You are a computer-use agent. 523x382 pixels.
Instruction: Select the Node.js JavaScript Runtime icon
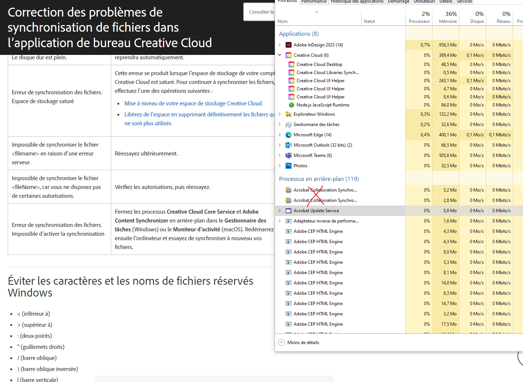[x=291, y=105]
